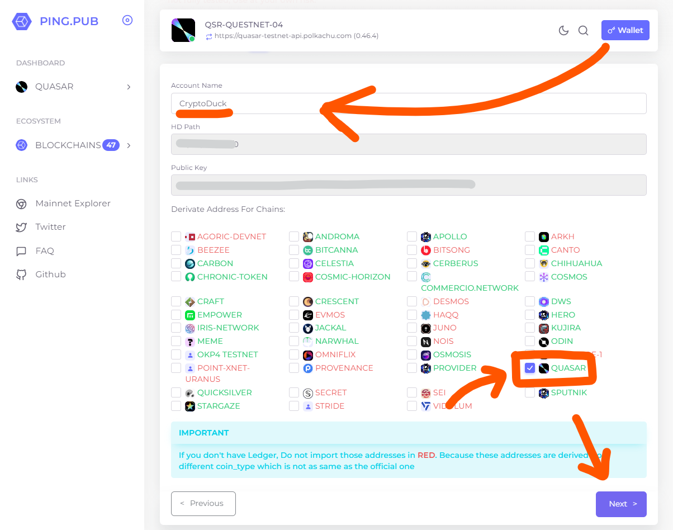673x530 pixels.
Task: Toggle the sidebar collapse circle icon
Action: click(x=127, y=21)
